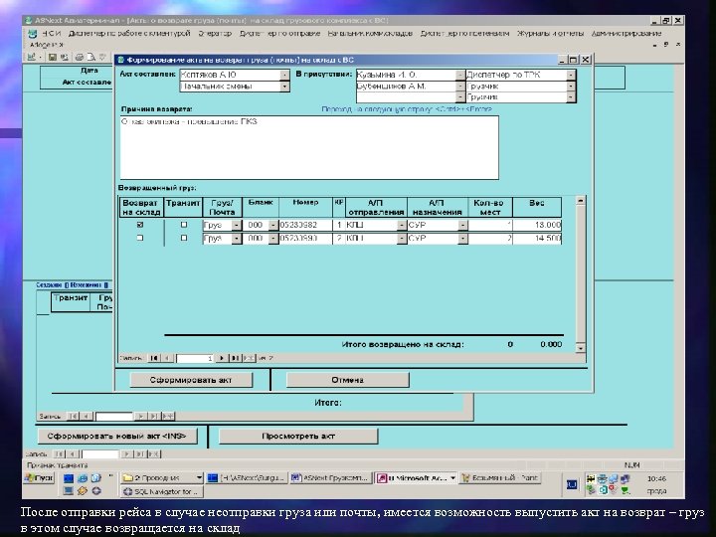Toggle Возврат на склад checkbox for cargo 05233982

click(x=140, y=225)
